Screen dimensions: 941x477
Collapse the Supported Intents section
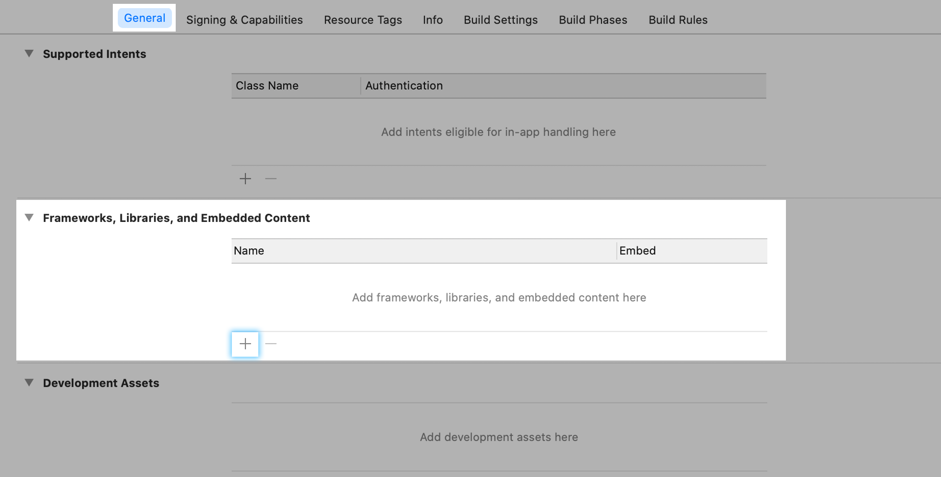pyautogui.click(x=29, y=54)
